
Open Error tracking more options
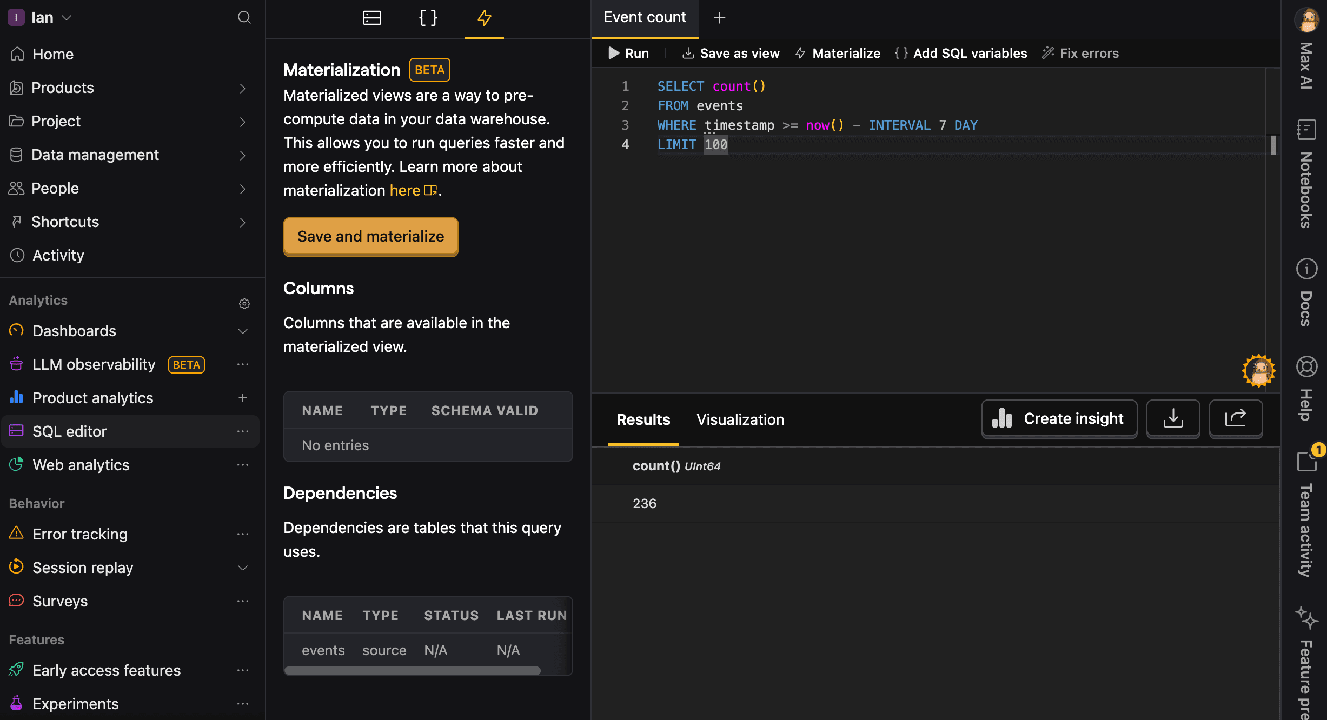pyautogui.click(x=243, y=534)
